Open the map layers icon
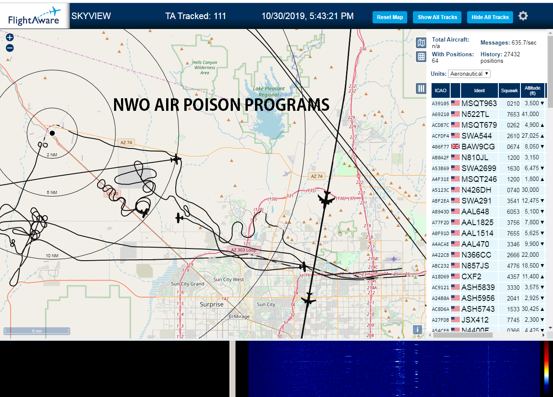This screenshot has width=553, height=397. (x=421, y=42)
